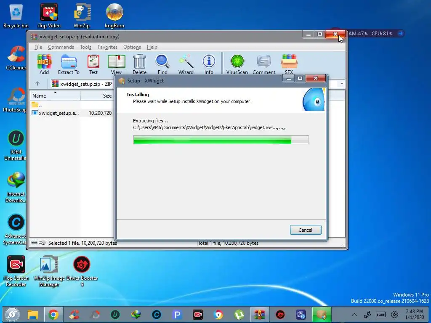Open the Favorites menu
This screenshot has width=431, height=323.
tap(107, 47)
